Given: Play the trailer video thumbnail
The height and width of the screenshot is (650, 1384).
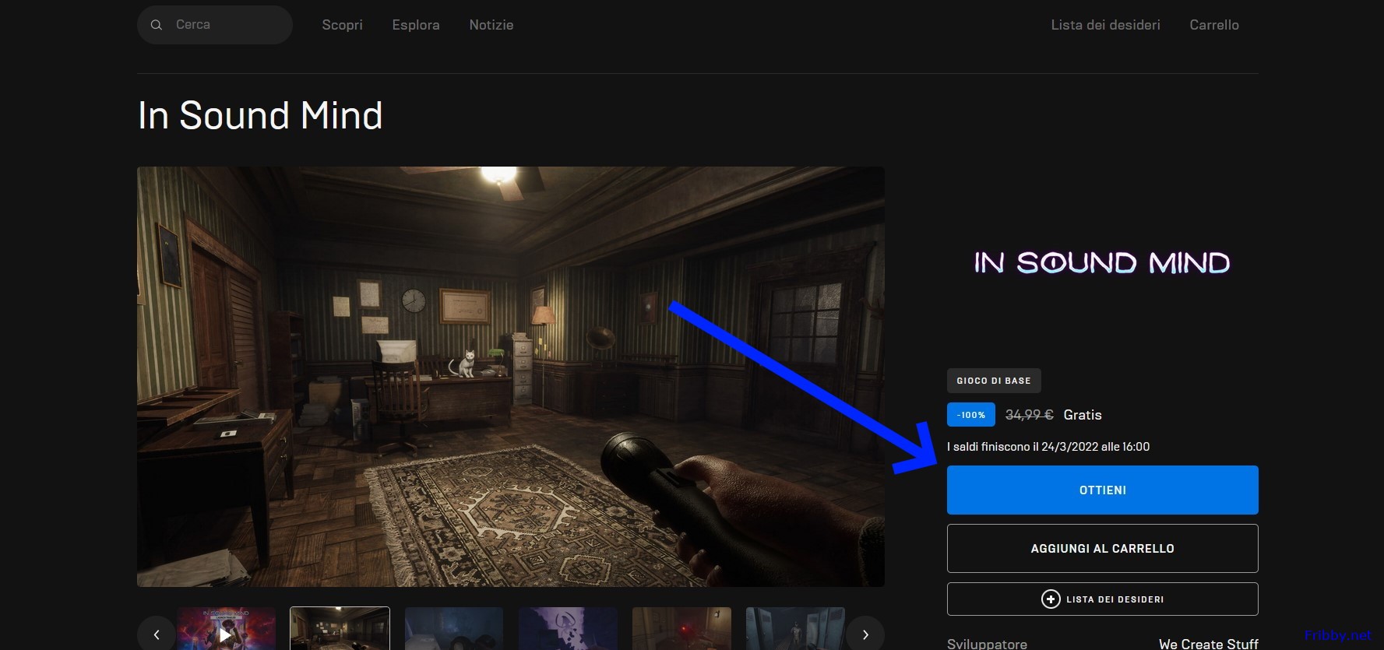Looking at the screenshot, I should point(226,629).
